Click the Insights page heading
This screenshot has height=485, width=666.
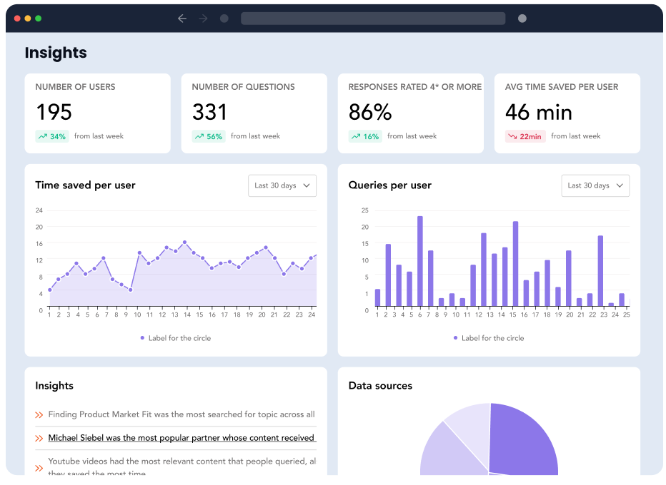[56, 53]
